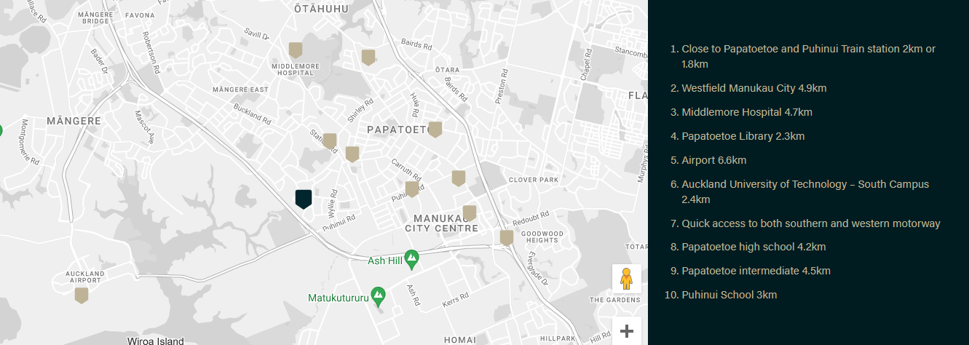The height and width of the screenshot is (345, 969).
Task: Click the green Matukutururu park marker
Action: coord(377,296)
